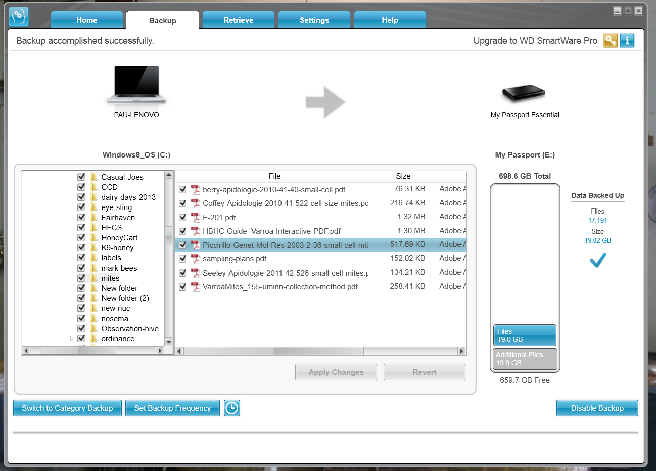The height and width of the screenshot is (471, 656).
Task: Click the My Passport Essential drive icon
Action: (524, 93)
